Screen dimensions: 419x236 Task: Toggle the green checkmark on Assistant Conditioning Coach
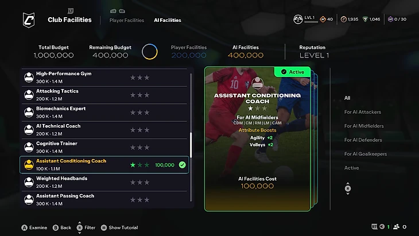click(183, 165)
